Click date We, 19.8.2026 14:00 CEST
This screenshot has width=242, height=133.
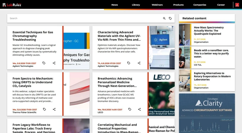click(110, 110)
